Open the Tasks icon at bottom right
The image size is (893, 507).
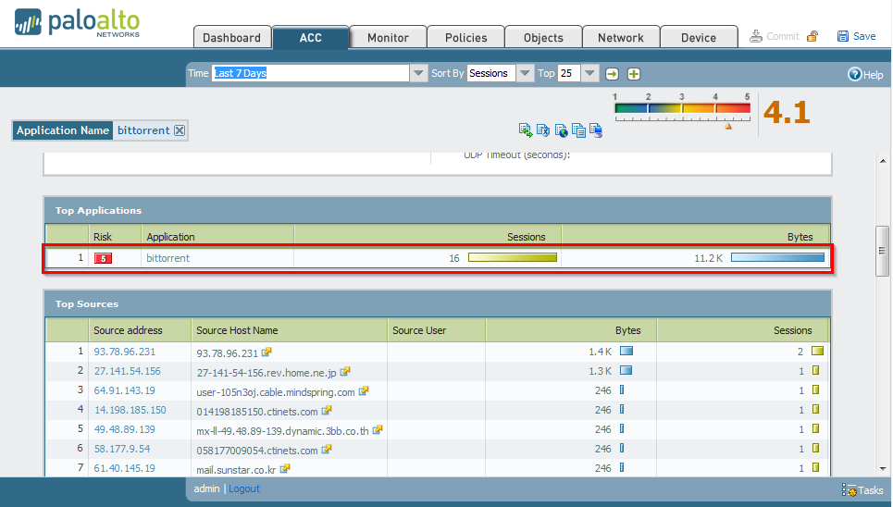coord(848,490)
